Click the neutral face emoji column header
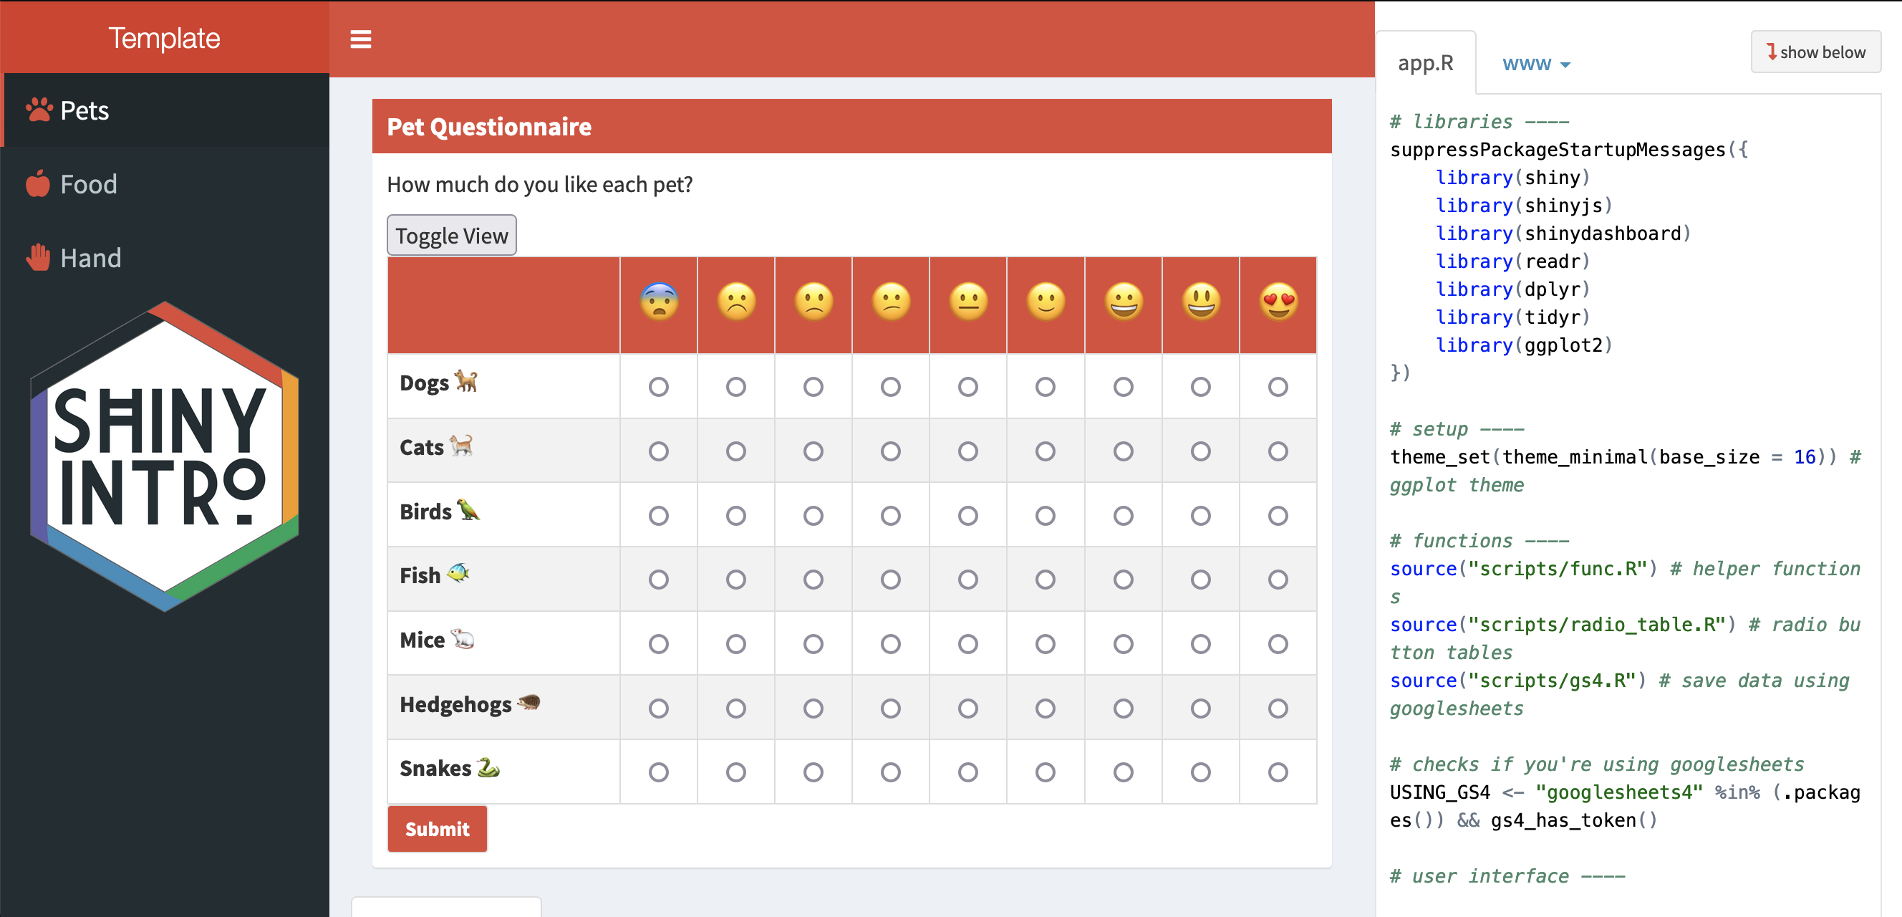Viewport: 1902px width, 917px height. click(969, 302)
